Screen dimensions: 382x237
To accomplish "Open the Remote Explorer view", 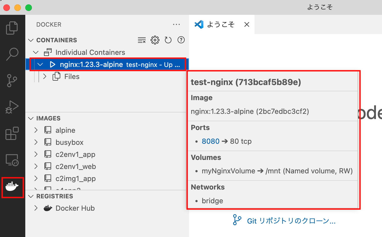I will pyautogui.click(x=12, y=160).
